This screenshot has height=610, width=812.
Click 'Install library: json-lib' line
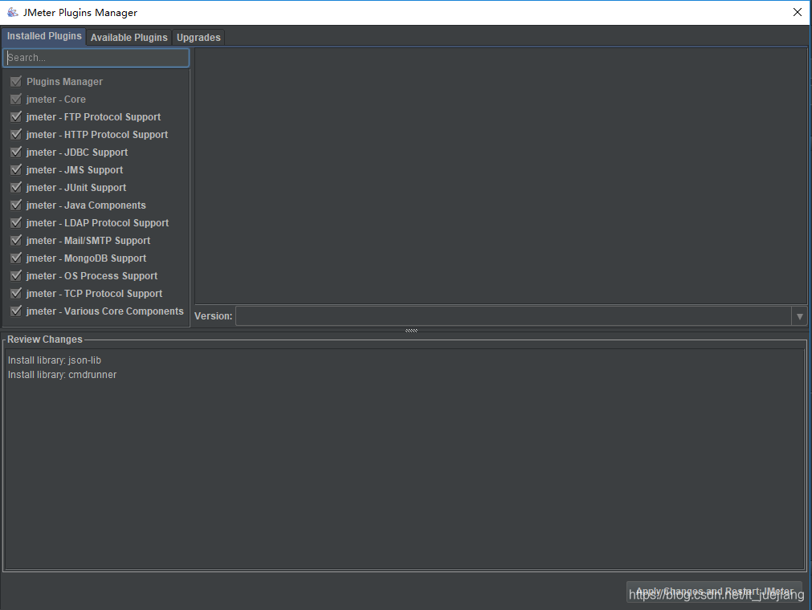point(55,360)
